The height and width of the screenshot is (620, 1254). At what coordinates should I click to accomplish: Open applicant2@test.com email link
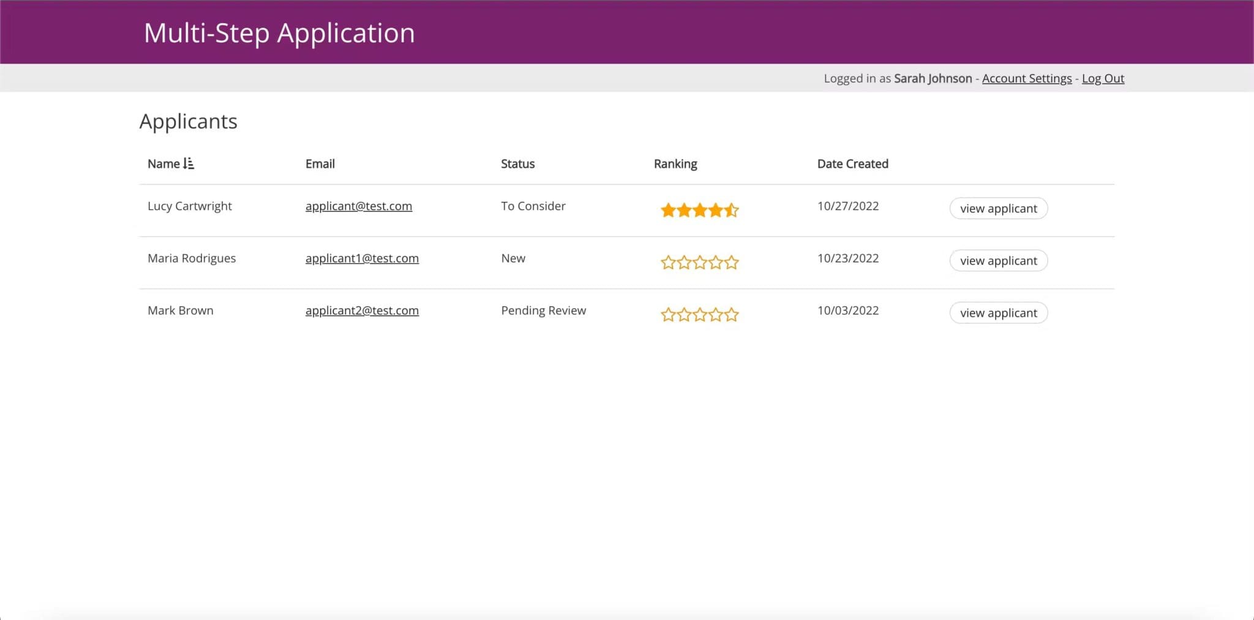362,310
